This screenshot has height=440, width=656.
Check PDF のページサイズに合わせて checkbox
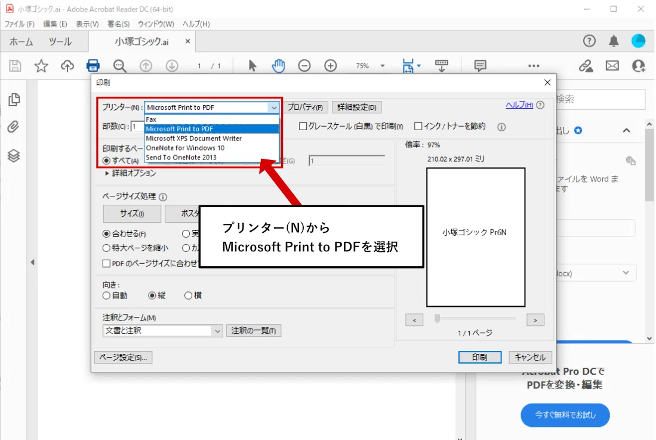[x=106, y=263]
